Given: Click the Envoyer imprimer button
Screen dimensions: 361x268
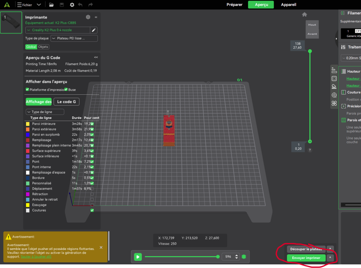Looking at the screenshot, I should point(306,258).
